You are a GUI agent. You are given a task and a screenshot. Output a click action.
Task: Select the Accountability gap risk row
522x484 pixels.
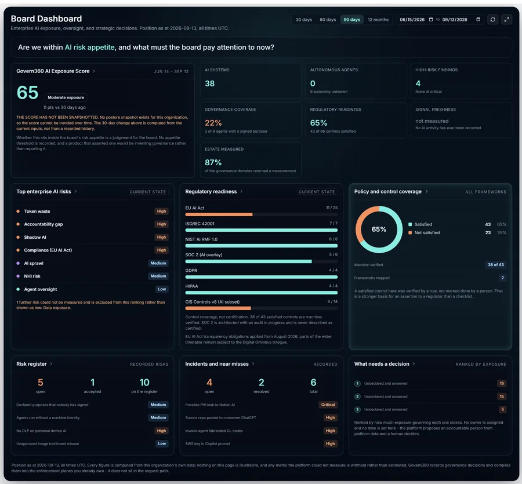[92, 224]
